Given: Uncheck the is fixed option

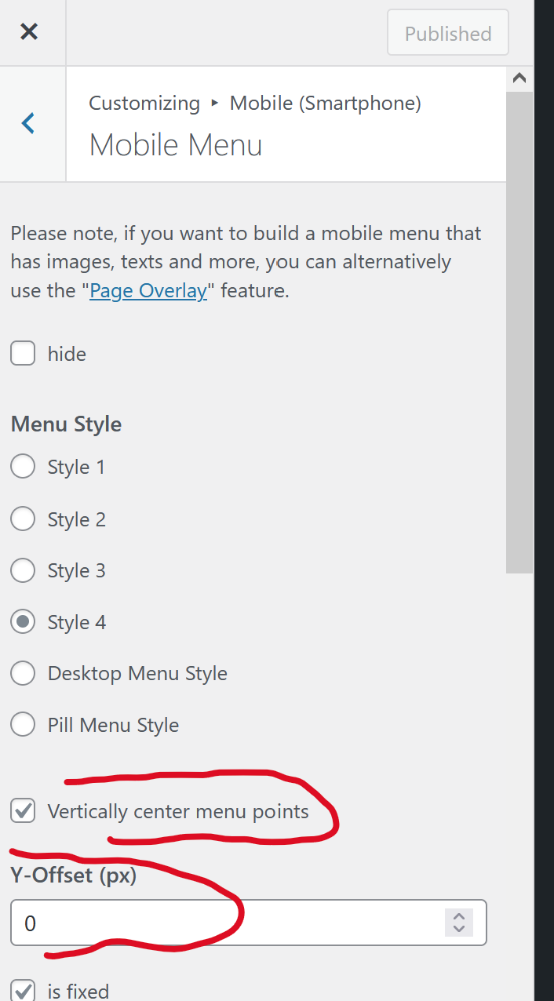Looking at the screenshot, I should point(23,991).
